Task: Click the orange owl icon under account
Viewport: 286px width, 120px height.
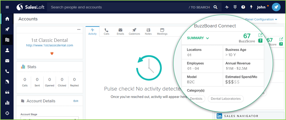Action: pyautogui.click(x=52, y=53)
